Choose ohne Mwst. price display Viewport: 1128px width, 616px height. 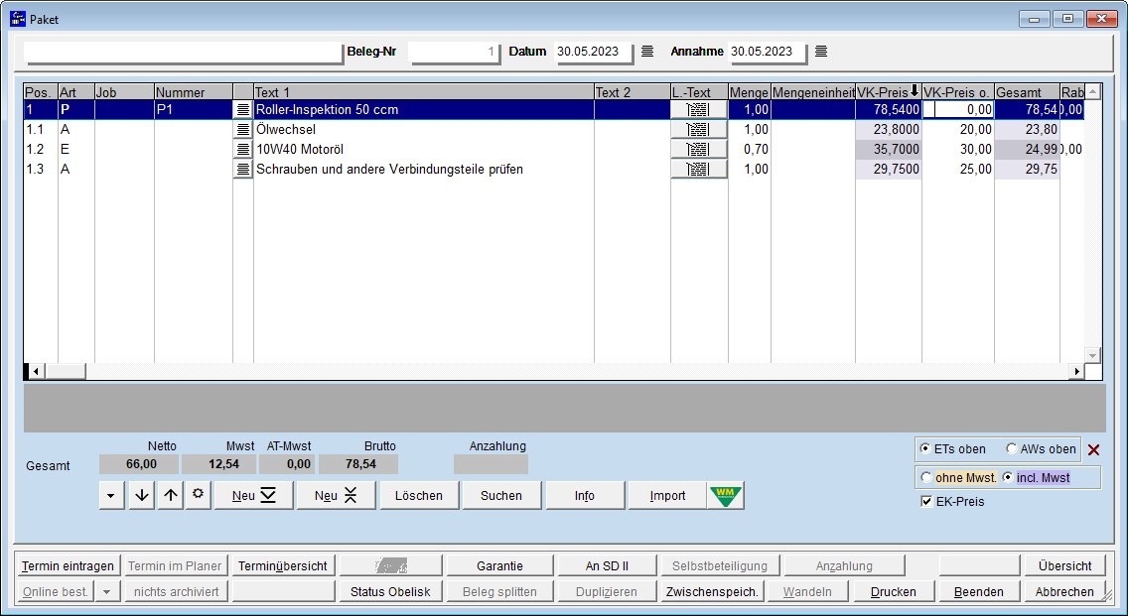point(925,477)
